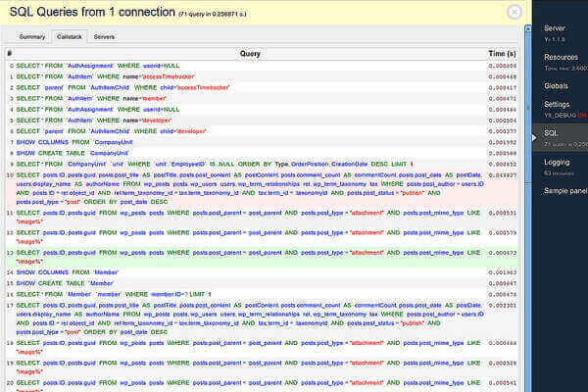Open the Sample panel entry
The height and width of the screenshot is (392, 588).
coord(563,190)
